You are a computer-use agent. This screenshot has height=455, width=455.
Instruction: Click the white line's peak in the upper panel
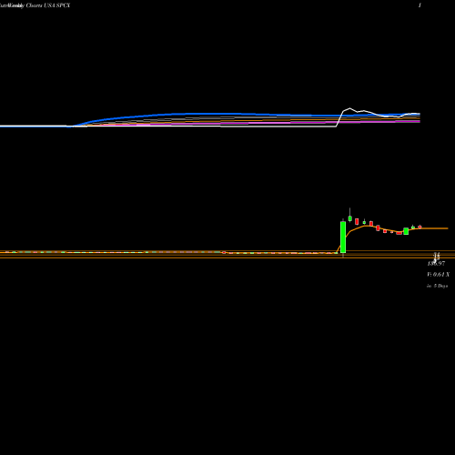(349, 108)
